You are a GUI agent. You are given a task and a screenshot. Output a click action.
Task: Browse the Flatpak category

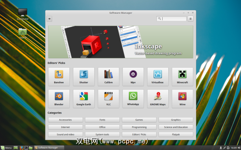point(176,135)
